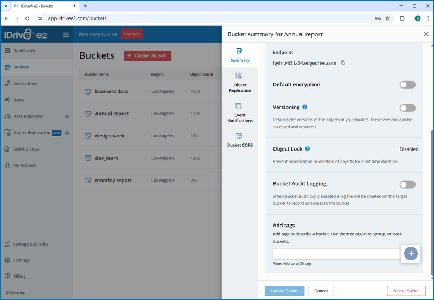Screen dimensions: 434x300
Task: Focus the Add tags input field
Action: pos(336,254)
